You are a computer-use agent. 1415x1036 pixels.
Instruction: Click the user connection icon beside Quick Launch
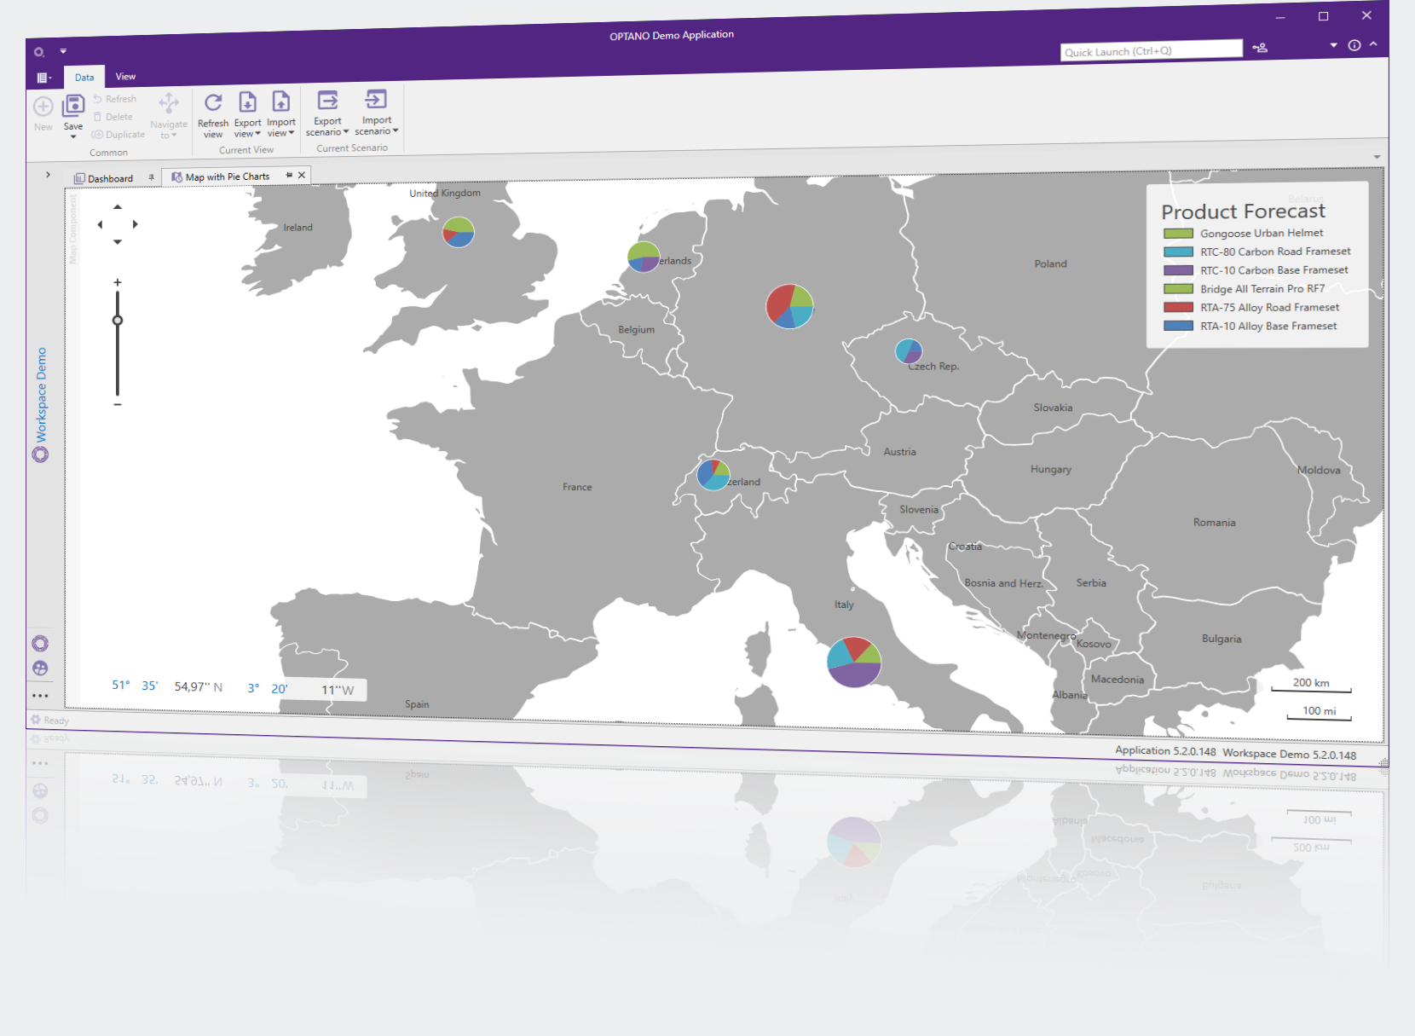[1260, 48]
